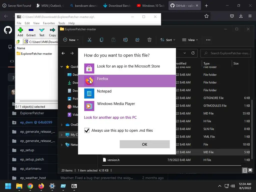This screenshot has height=192, width=256.
Task: Click the volume speaker tray icon
Action: pyautogui.click(x=233, y=186)
